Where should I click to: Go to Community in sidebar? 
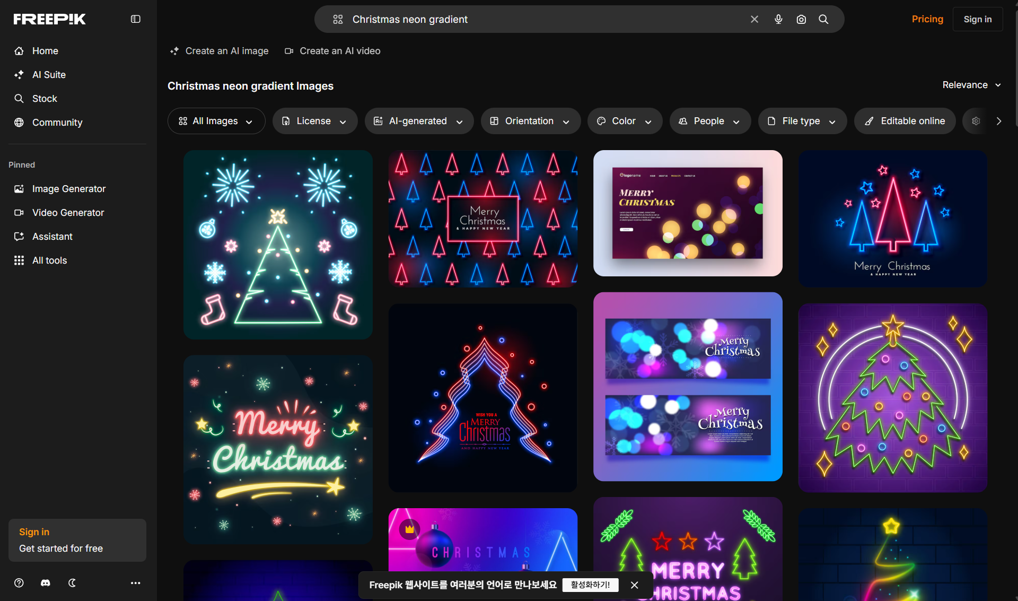tap(57, 123)
